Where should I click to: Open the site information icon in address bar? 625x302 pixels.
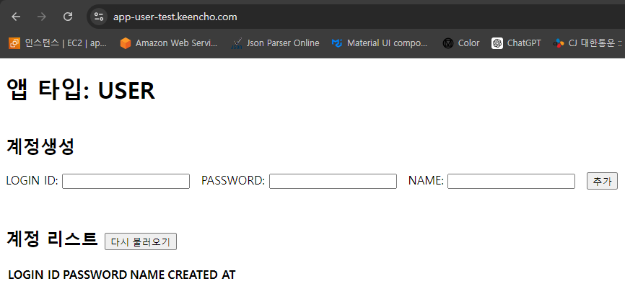click(x=99, y=17)
